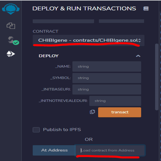The width and height of the screenshot is (161, 161).
Task: Click the panel's vertical scrollbar
Action: tap(157, 77)
